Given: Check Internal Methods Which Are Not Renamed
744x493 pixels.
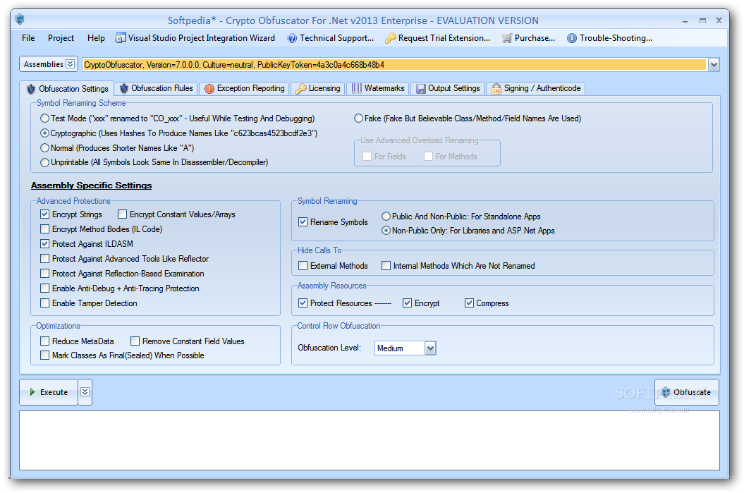Looking at the screenshot, I should [386, 266].
